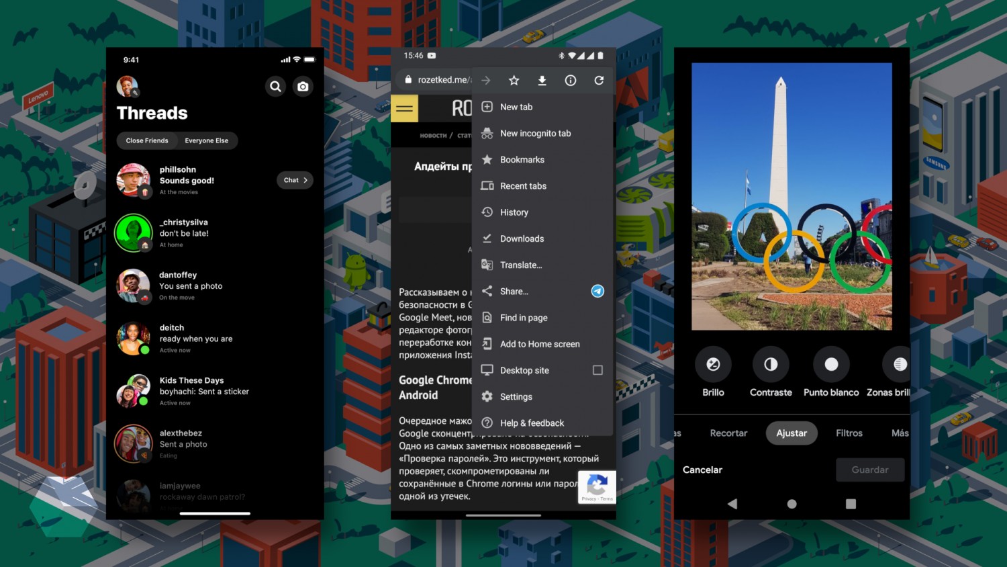Open Chrome Settings menu entry

pyautogui.click(x=542, y=396)
